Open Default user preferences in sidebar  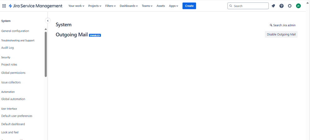tap(17, 116)
